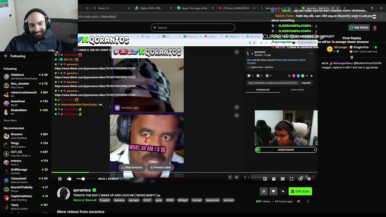This screenshot has height=217, width=386.
Task: Click View Analytics on the TikTok video
Action: click(132, 168)
